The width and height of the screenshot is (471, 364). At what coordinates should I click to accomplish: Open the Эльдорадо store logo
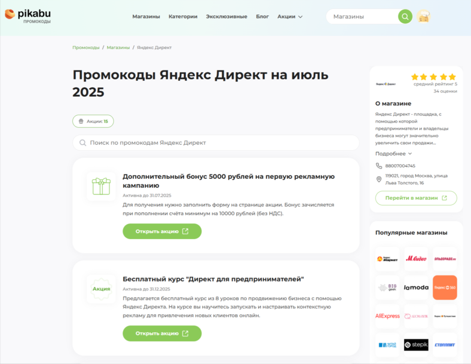point(445,259)
